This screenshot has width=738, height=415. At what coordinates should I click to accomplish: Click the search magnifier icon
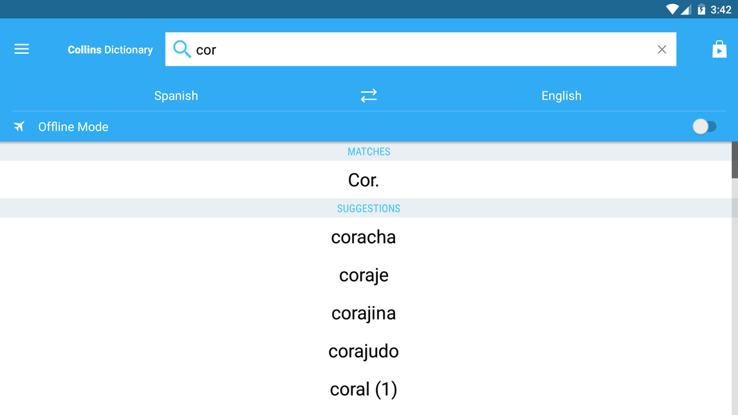point(181,49)
